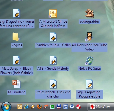Launch Winamp from the quick launch bar
This screenshot has height=111, width=114.
[33, 107]
